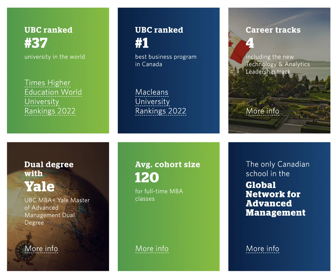This screenshot has height=273, width=335.
Task: Click the large number 4 under Career tracks
Action: 250,43
